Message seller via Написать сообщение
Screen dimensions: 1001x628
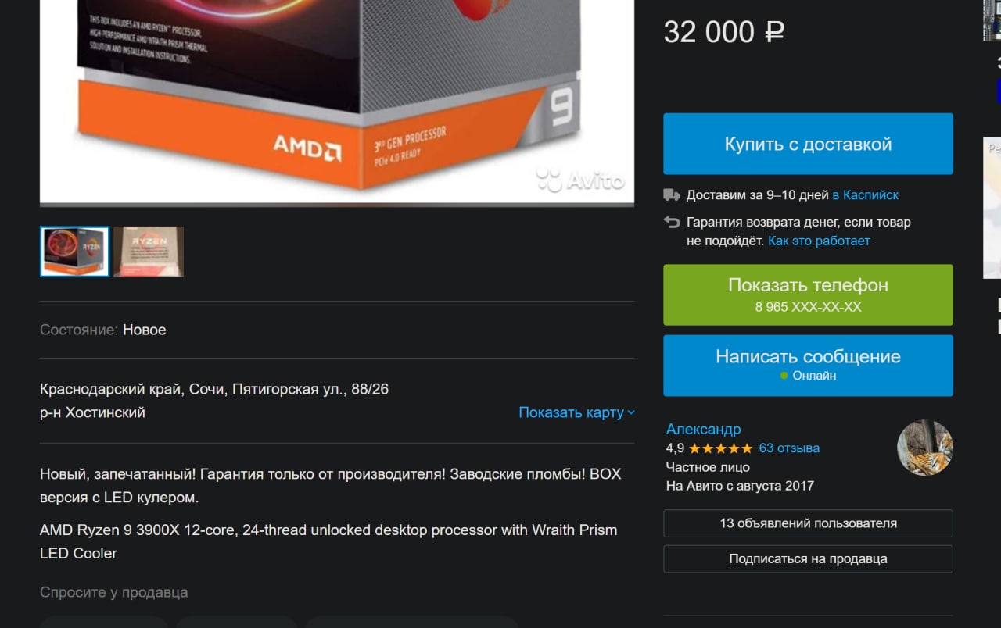click(x=808, y=365)
